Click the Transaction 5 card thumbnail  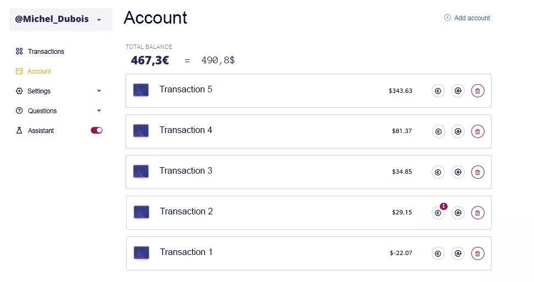(x=141, y=90)
